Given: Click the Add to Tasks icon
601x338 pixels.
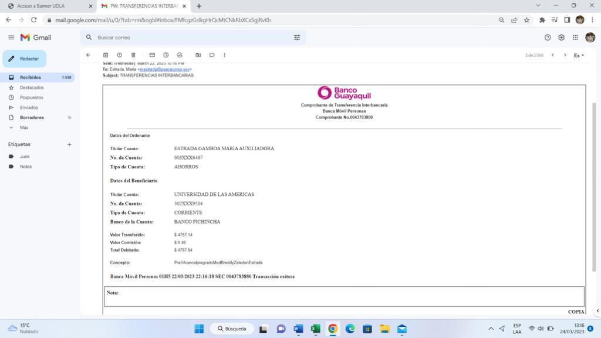Looking at the screenshot, I should click(x=180, y=55).
